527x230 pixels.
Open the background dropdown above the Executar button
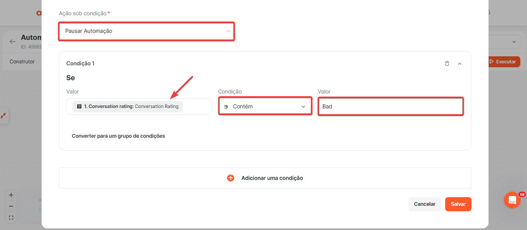click(504, 42)
